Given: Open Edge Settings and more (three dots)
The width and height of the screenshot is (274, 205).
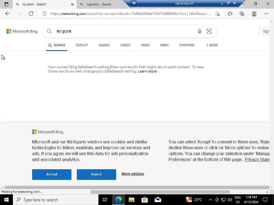Looking at the screenshot, I should [x=266, y=14].
